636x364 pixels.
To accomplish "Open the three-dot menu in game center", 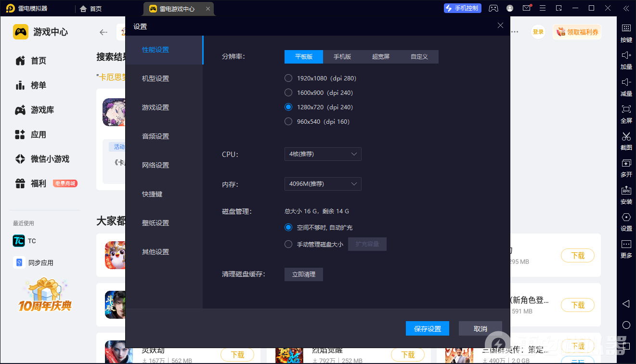I will (515, 32).
